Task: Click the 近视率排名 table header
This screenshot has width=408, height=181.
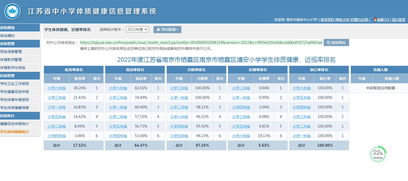Action: [258, 70]
